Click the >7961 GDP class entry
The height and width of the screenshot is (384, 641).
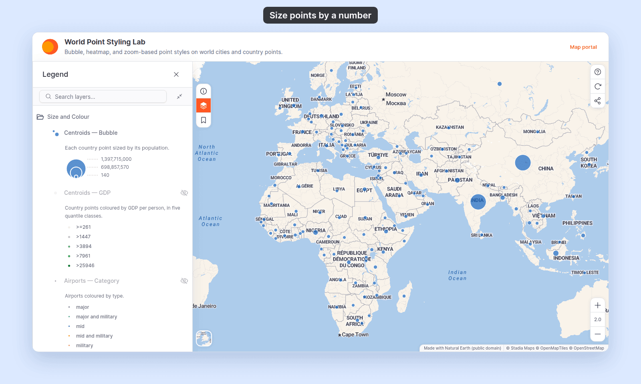[83, 256]
